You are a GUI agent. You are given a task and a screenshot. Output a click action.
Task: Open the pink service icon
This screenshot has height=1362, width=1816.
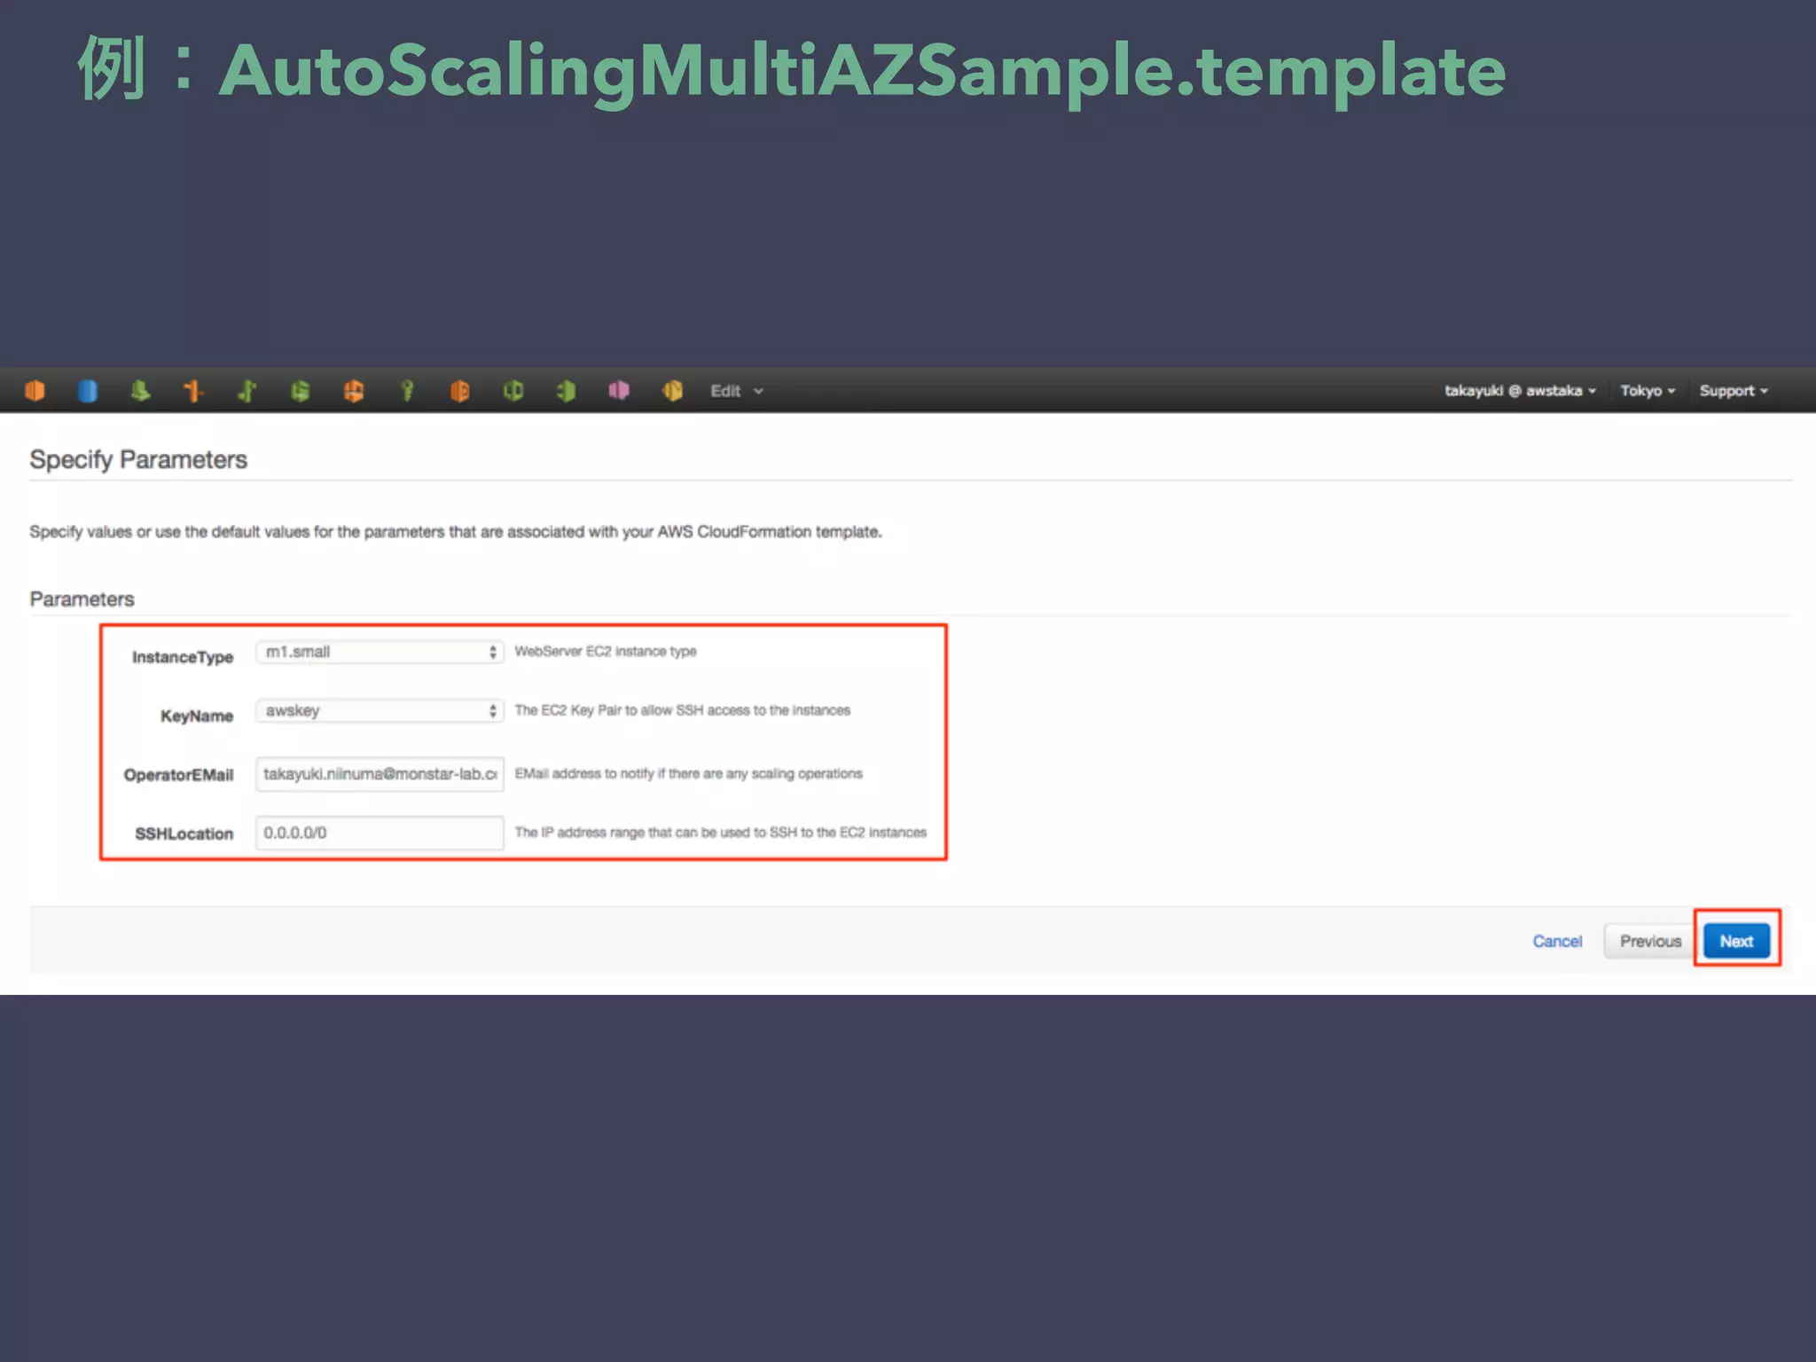pos(619,391)
